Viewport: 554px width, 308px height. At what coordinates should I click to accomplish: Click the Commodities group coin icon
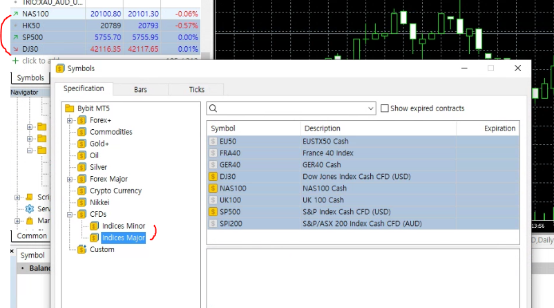point(82,132)
